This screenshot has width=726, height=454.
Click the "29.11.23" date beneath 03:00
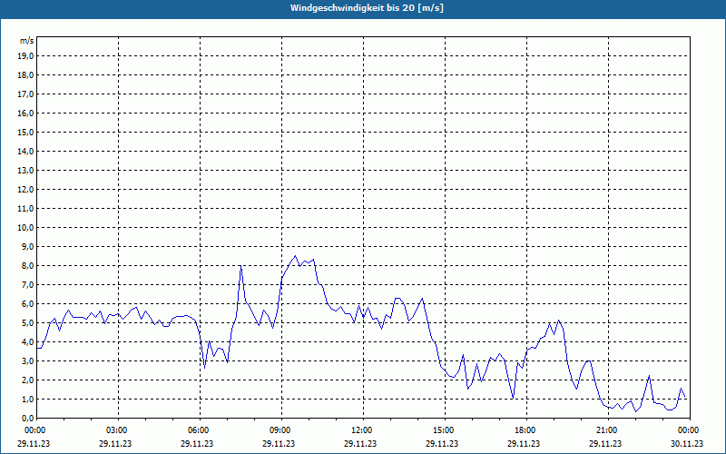115,443
